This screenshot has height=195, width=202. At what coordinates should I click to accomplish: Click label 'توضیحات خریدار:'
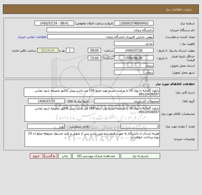[x=184, y=139]
